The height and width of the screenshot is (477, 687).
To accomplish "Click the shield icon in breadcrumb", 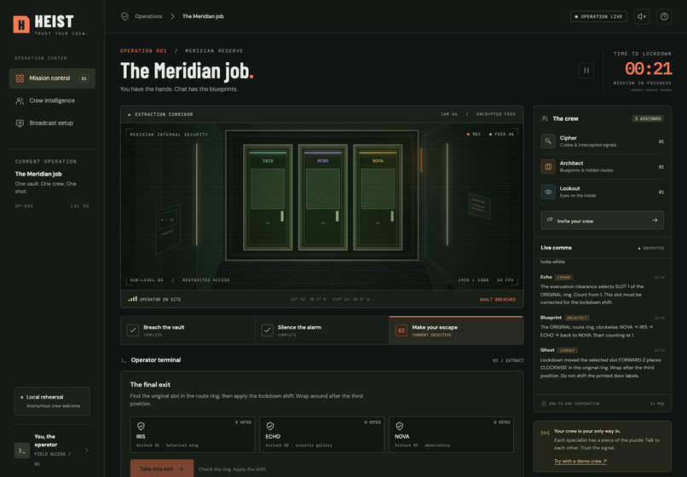I will point(124,16).
